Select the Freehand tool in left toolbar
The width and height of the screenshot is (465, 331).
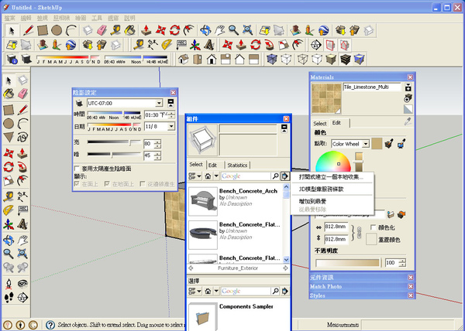pos(22,137)
